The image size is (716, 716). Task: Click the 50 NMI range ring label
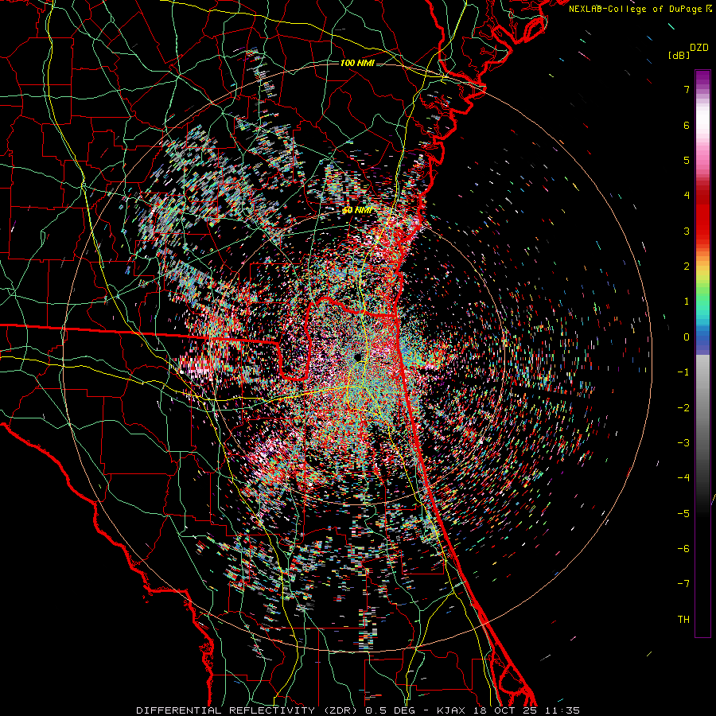(357, 211)
